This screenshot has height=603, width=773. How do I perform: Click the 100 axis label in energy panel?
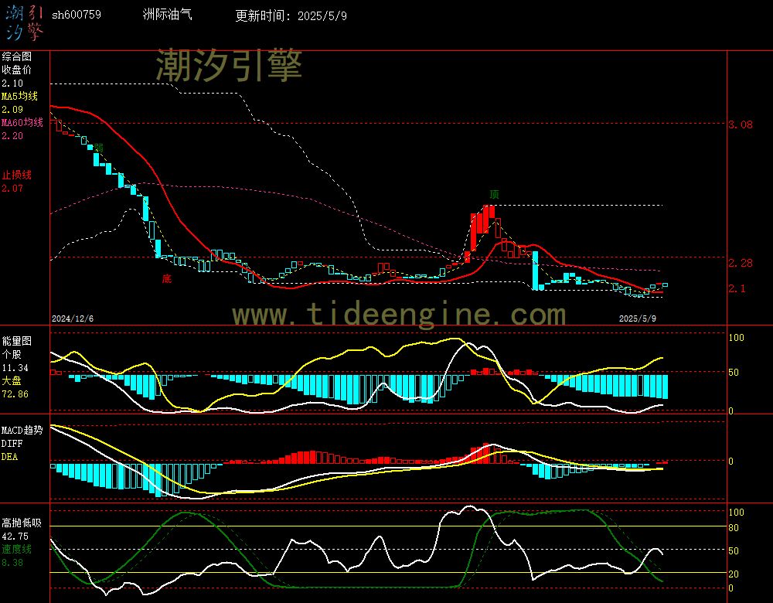[736, 338]
